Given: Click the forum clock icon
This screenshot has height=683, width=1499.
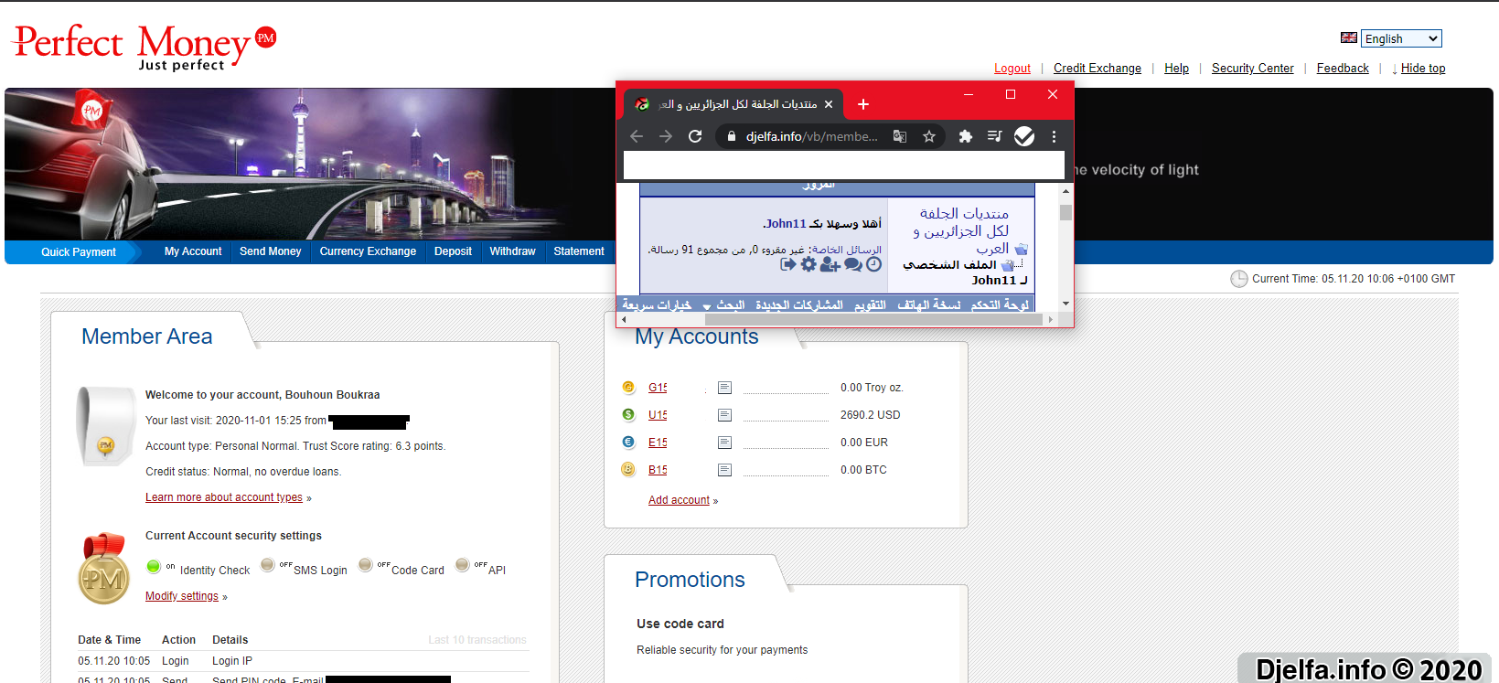Looking at the screenshot, I should [x=873, y=264].
